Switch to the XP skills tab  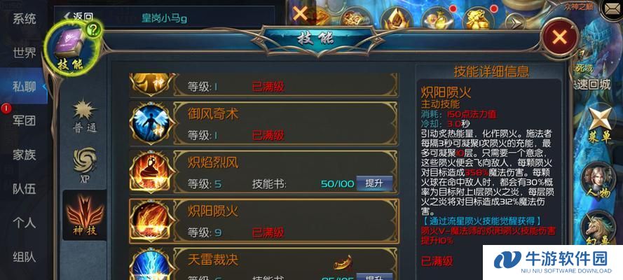pyautogui.click(x=84, y=165)
